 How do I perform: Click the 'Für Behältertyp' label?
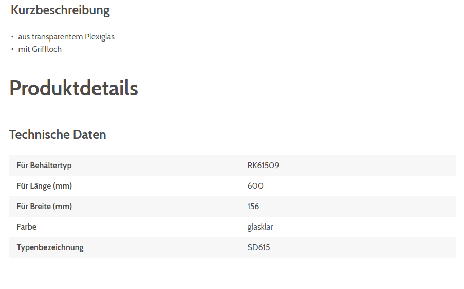pyautogui.click(x=44, y=166)
